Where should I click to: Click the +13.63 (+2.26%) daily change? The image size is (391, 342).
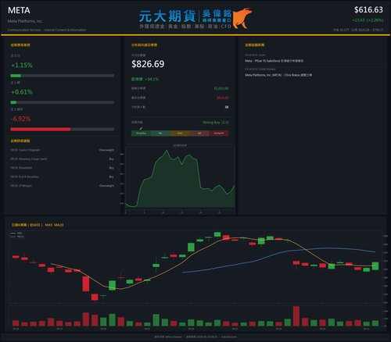click(368, 20)
